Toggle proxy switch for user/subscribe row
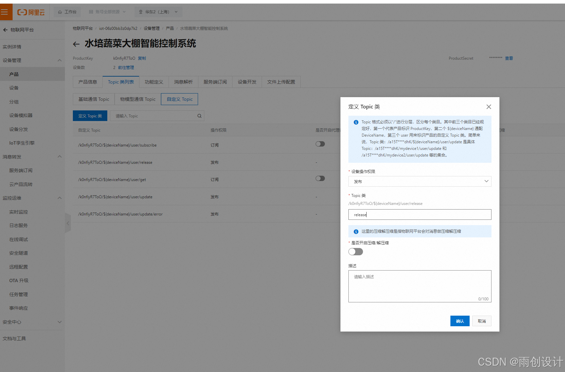This screenshot has width=565, height=372. 320,144
